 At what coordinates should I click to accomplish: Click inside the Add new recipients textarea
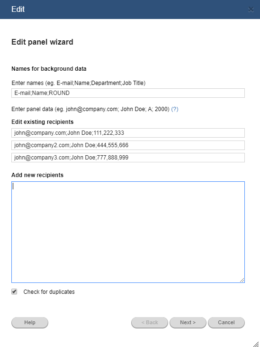coord(128,232)
